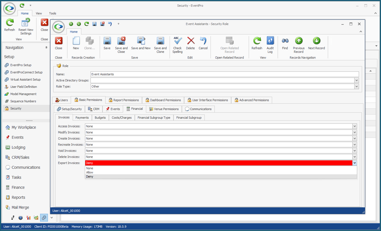
Task: Switch to Budgets tab
Action: point(100,118)
